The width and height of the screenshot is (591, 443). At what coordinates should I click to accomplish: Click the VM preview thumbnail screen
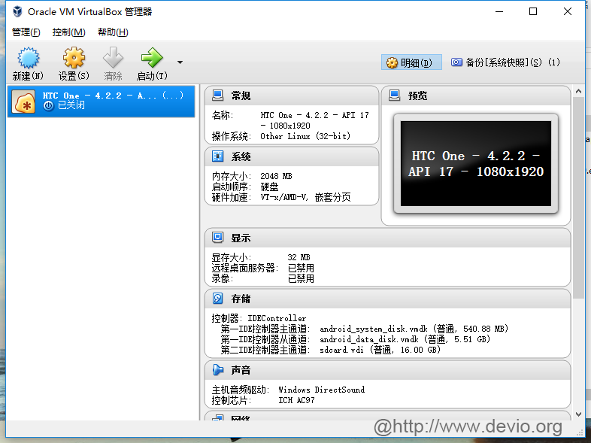pyautogui.click(x=476, y=164)
